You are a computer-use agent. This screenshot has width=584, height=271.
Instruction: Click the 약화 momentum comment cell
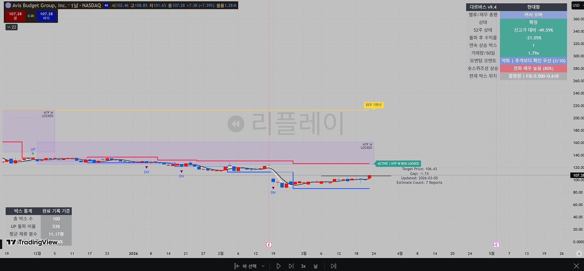pyautogui.click(x=533, y=61)
